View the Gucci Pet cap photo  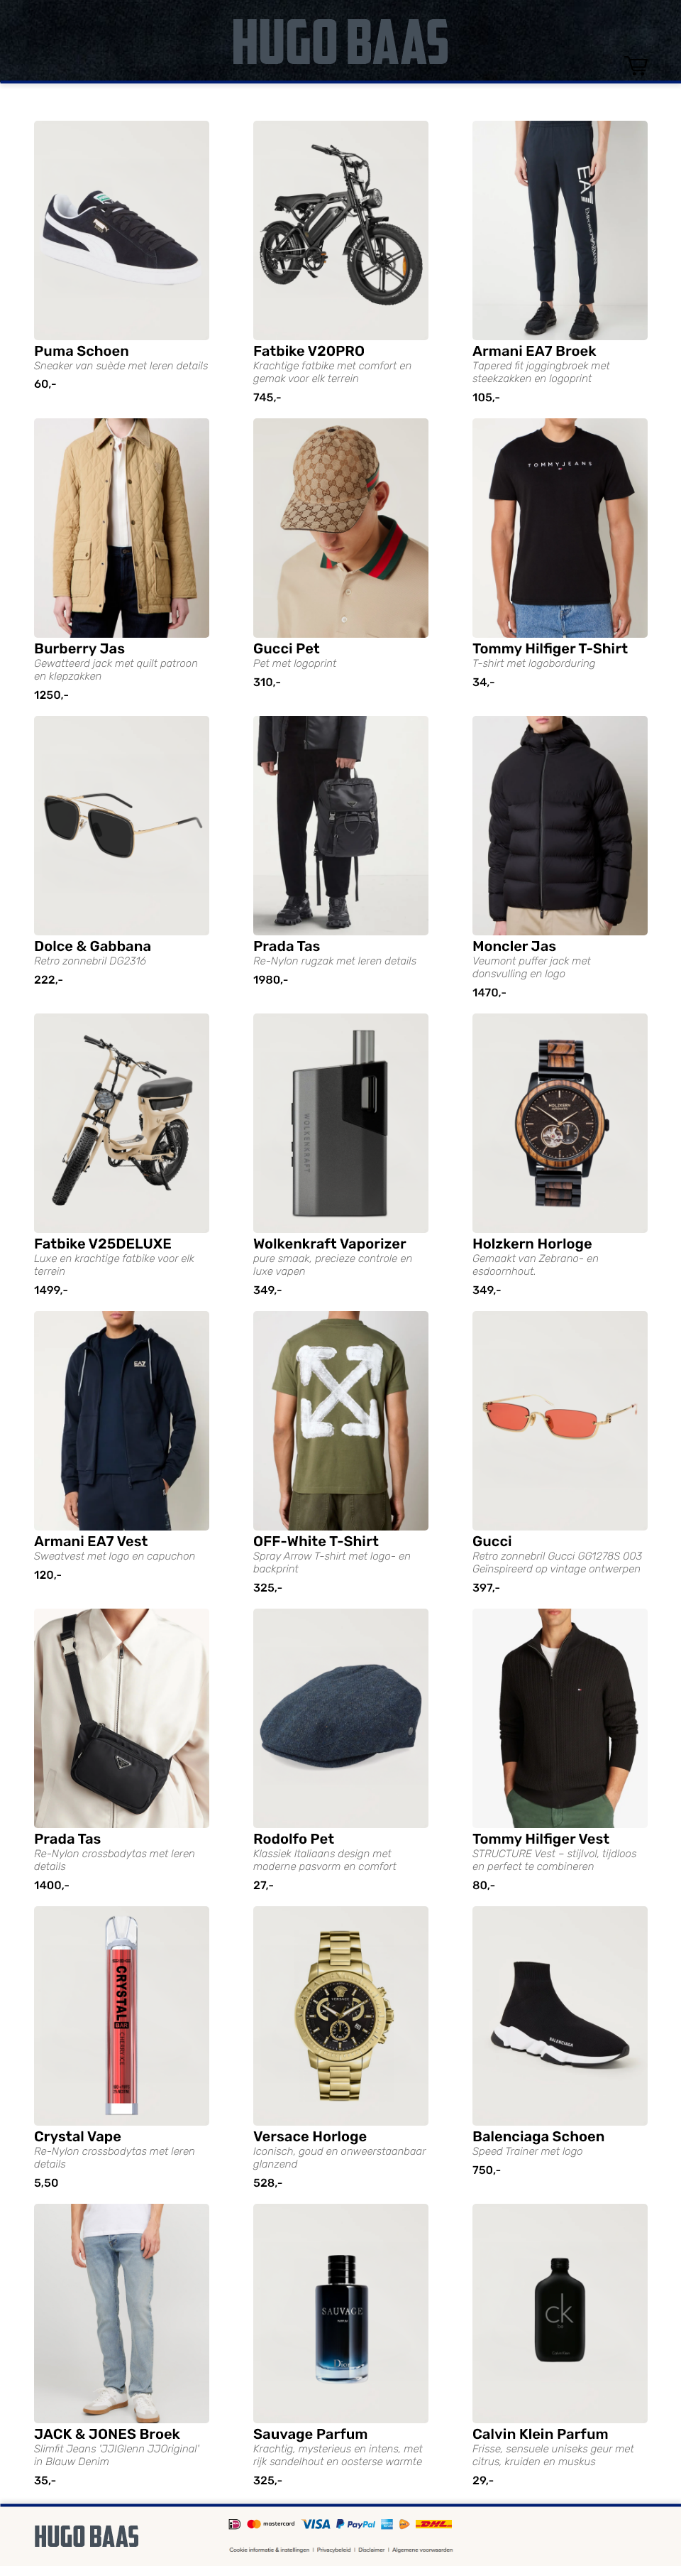pos(340,528)
